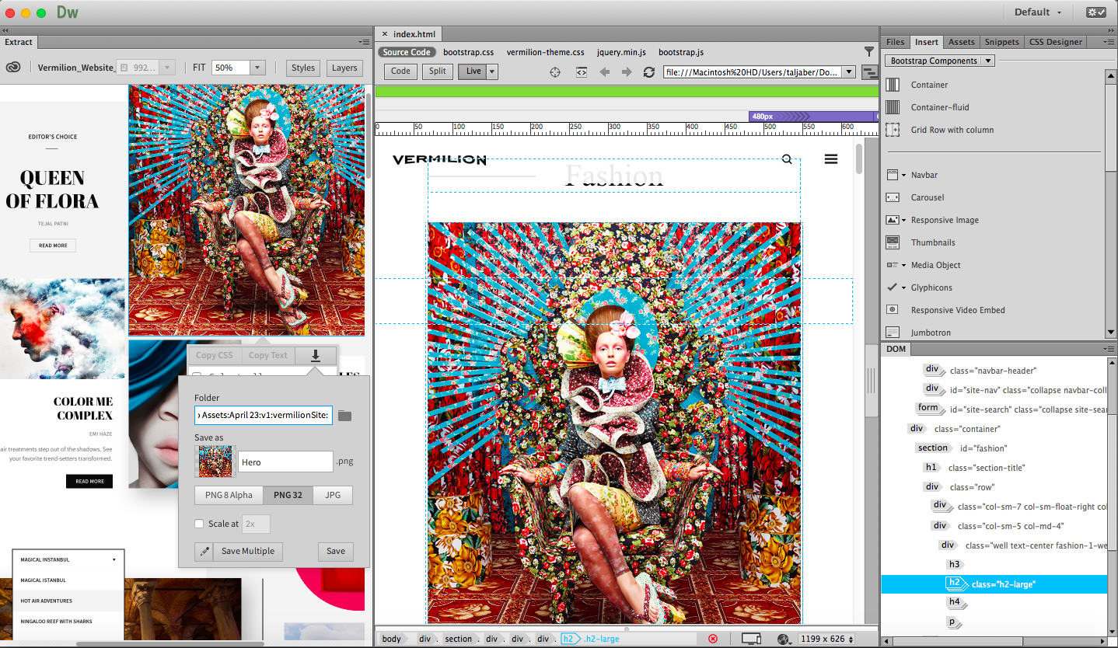Open the FIT 50% zoom dropdown
The width and height of the screenshot is (1118, 648).
[x=258, y=68]
